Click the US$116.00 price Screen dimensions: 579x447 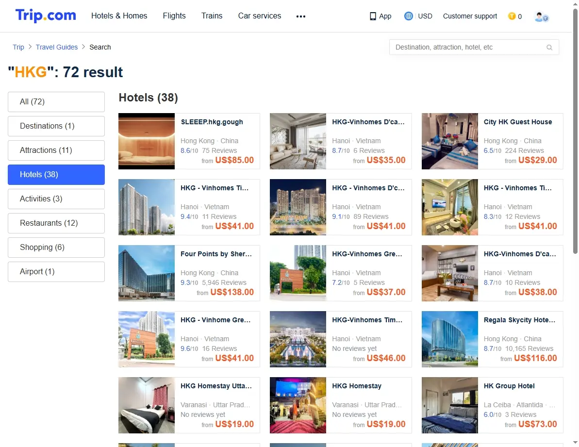point(535,358)
